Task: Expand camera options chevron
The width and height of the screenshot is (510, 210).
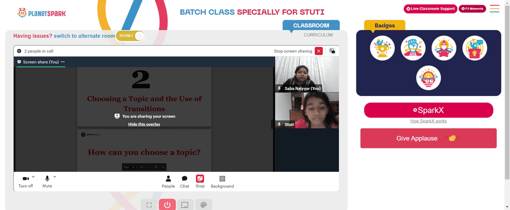Action: (x=33, y=176)
